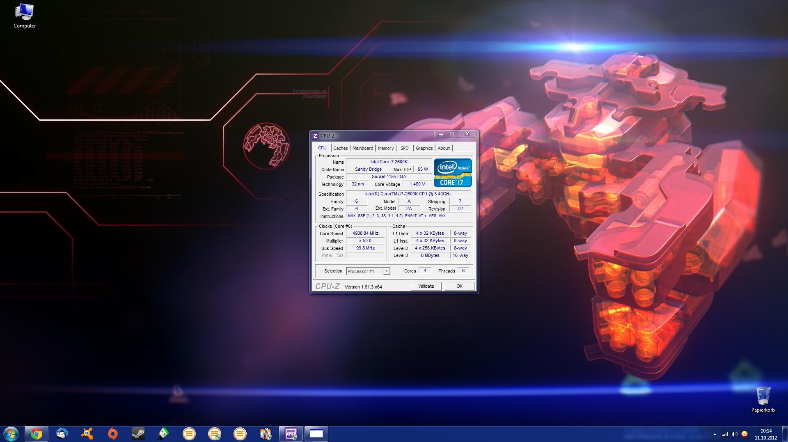Open the Processor #1 selection dropdown

coord(368,271)
